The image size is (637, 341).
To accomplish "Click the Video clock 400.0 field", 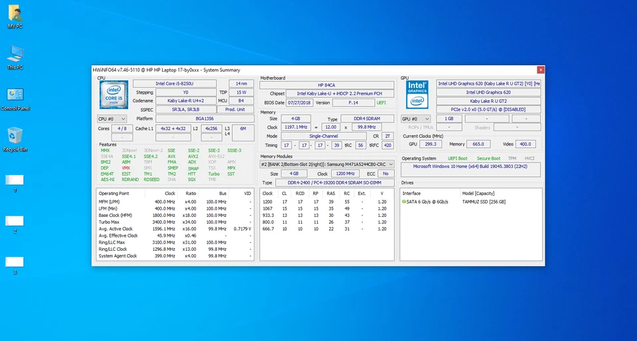I will [526, 144].
